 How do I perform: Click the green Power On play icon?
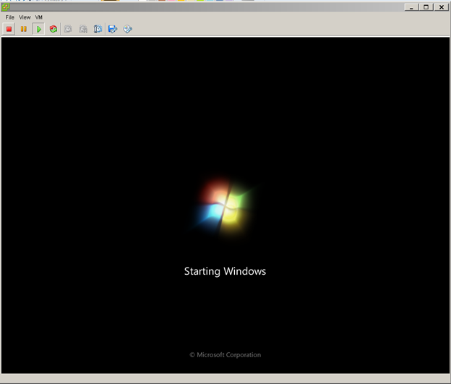pos(38,29)
